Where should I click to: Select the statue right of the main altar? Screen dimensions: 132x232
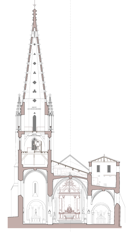(x=83, y=210)
